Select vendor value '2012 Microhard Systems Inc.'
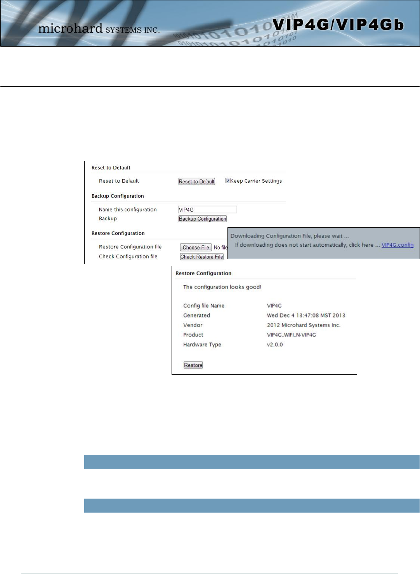Viewport: 420px width, 574px height. [x=304, y=325]
